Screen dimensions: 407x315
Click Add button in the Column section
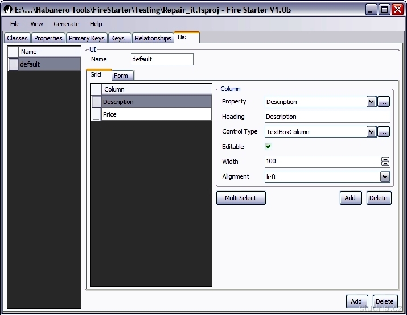click(x=350, y=198)
